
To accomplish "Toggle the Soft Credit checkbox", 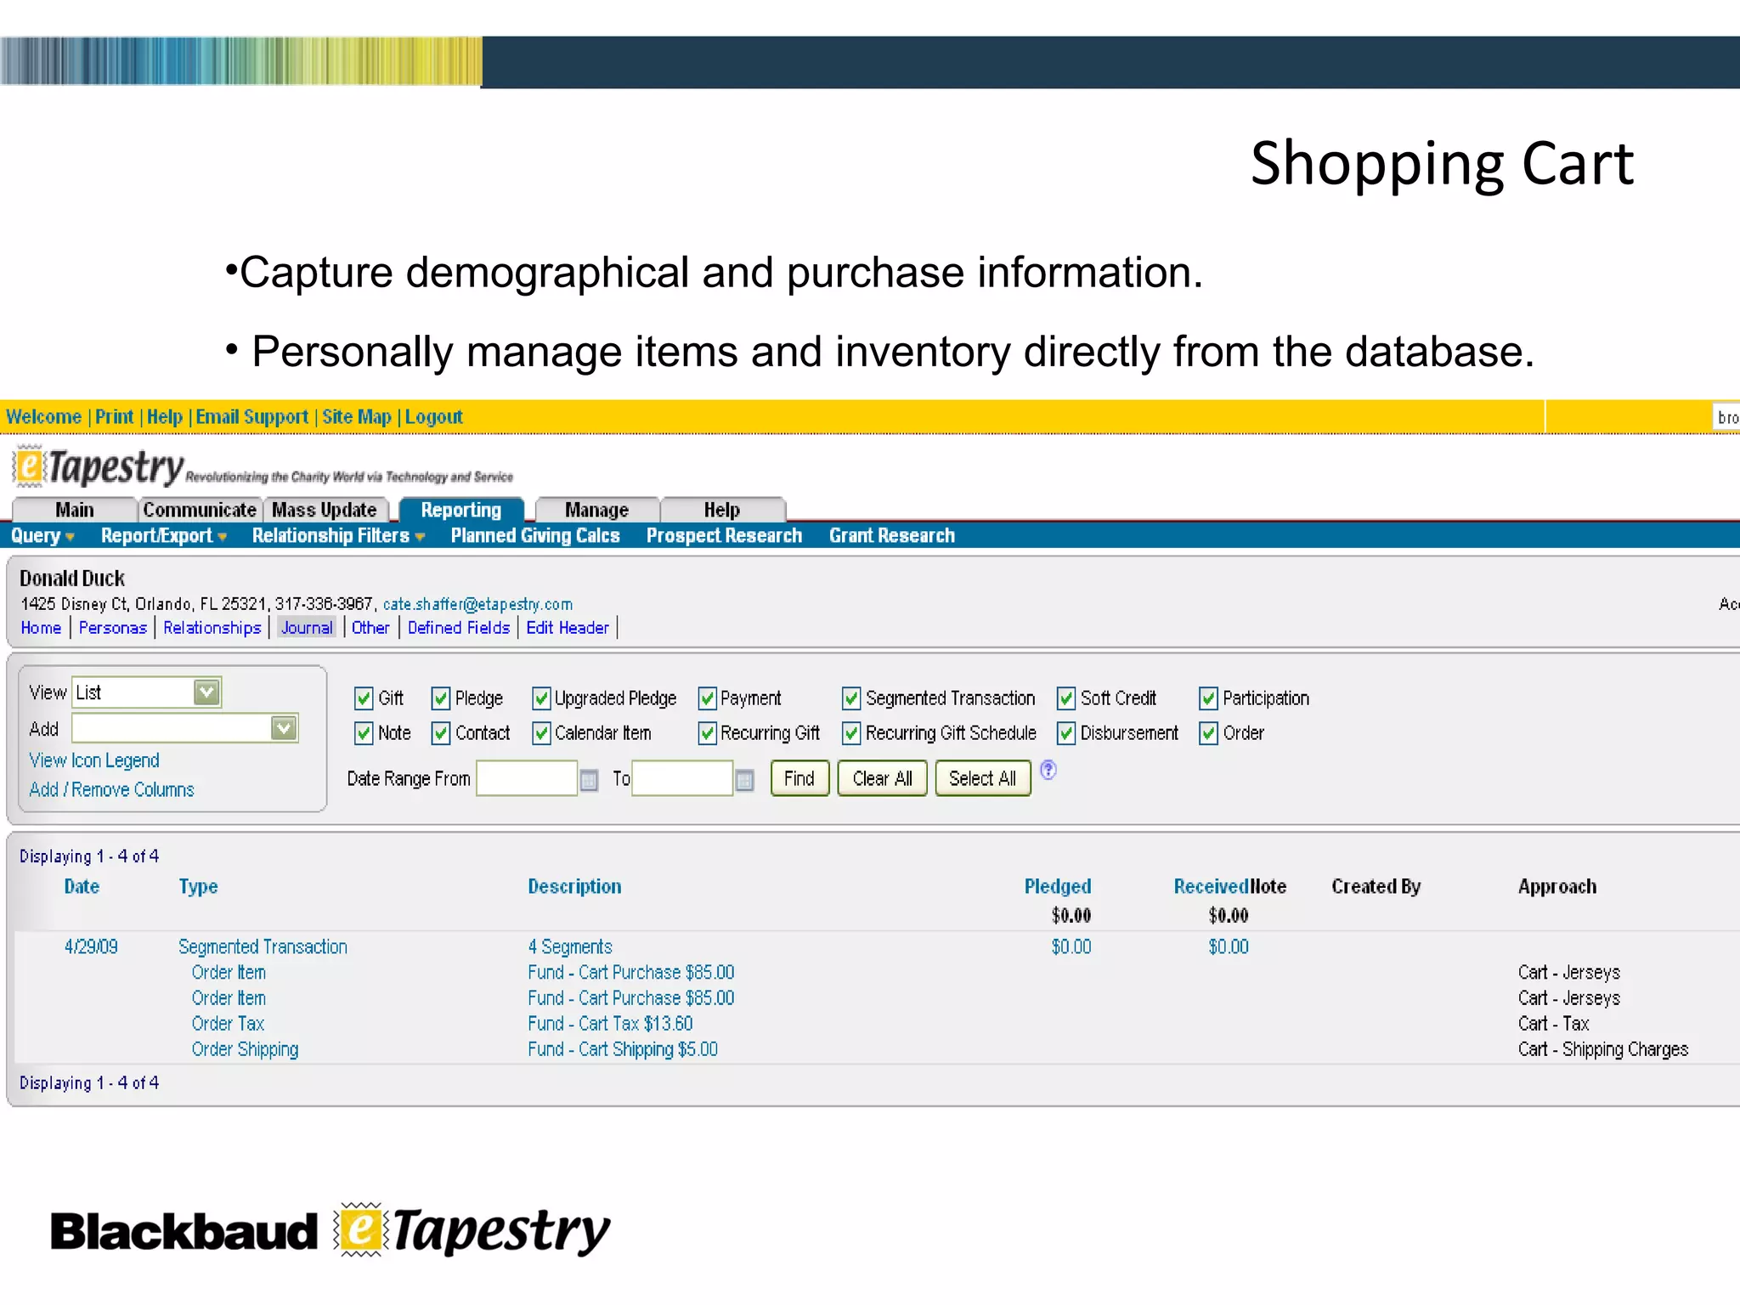I will point(1066,698).
